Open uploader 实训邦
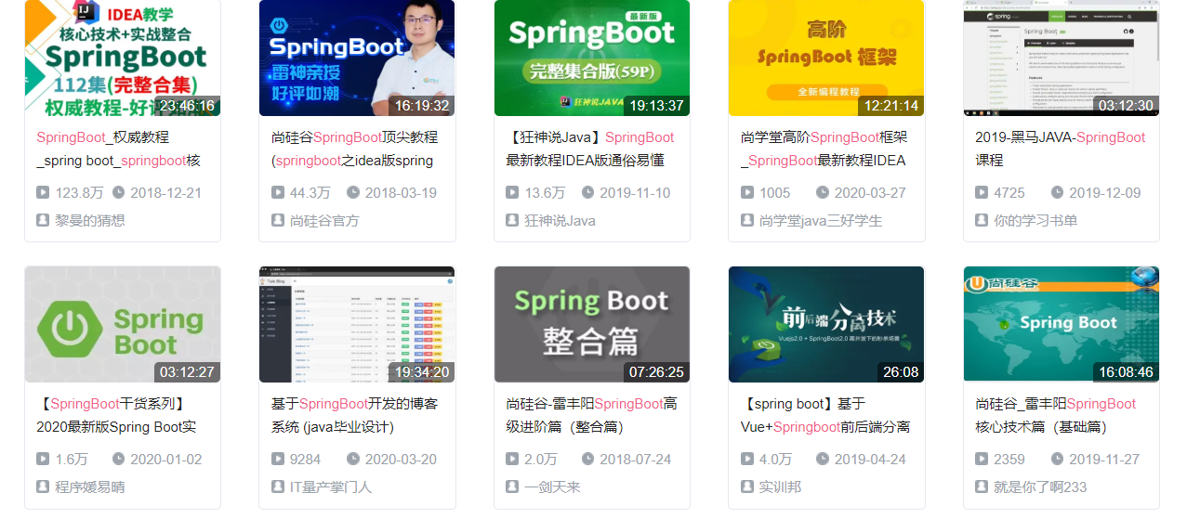The height and width of the screenshot is (519, 1200). tap(780, 487)
